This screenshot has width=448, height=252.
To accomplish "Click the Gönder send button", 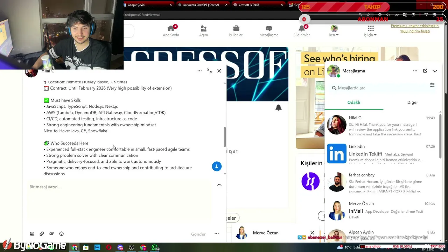I will pos(198,234).
